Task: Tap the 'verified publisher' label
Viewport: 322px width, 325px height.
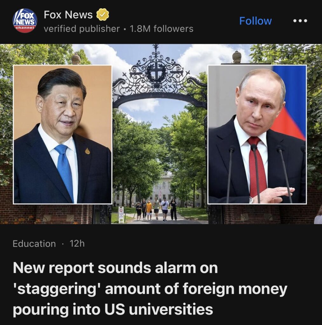Action: pos(82,29)
